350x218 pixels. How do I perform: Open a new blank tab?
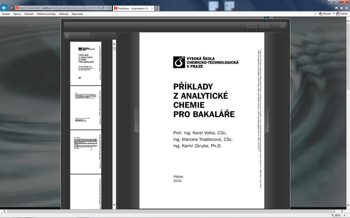point(157,9)
